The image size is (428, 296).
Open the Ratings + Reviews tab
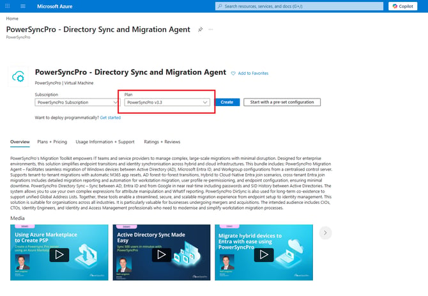coord(162,142)
